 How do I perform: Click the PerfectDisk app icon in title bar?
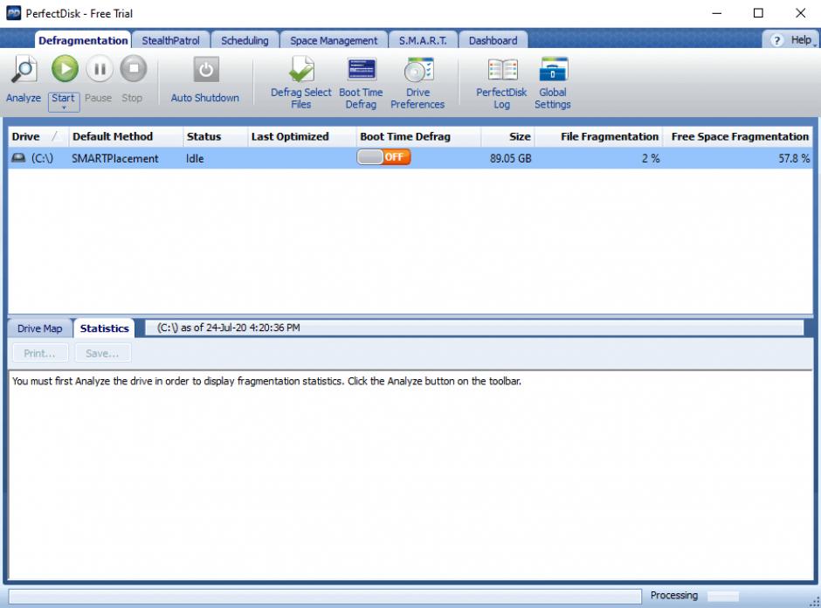(13, 13)
